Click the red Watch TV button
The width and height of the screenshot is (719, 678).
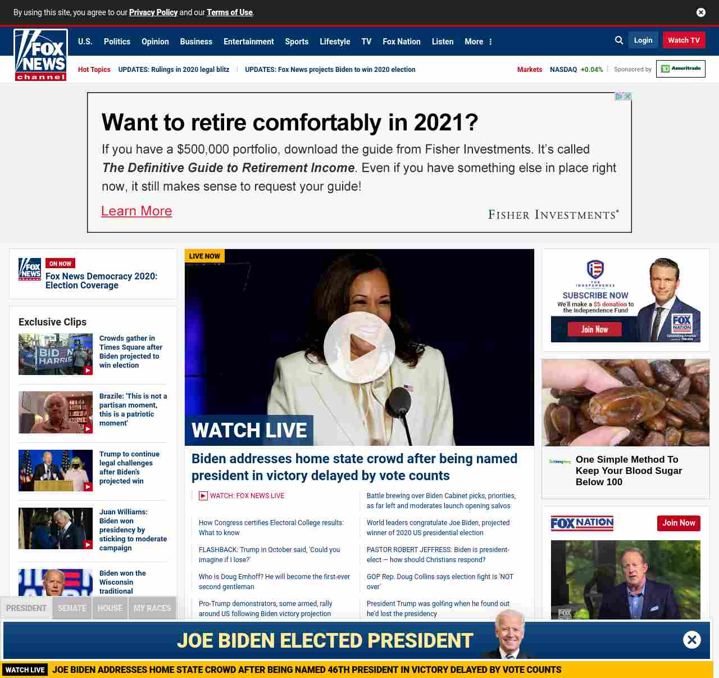(684, 40)
